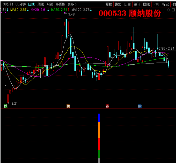Click the 复权 adjustment button

(x=109, y=4)
